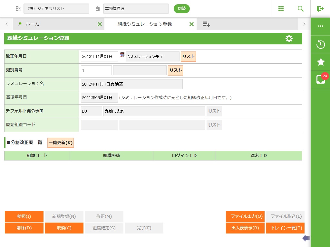
Task: Open リスト for 識別番号
Action: (x=175, y=70)
